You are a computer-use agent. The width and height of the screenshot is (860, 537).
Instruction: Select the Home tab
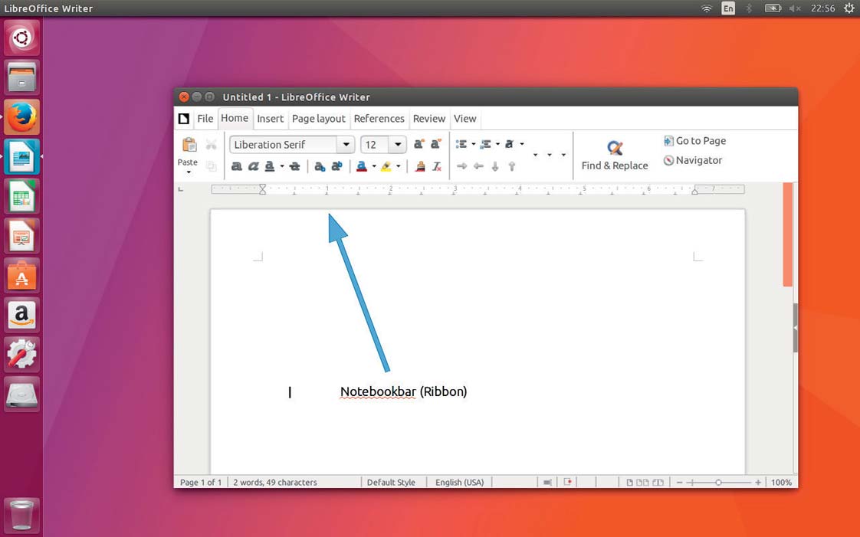(x=235, y=118)
